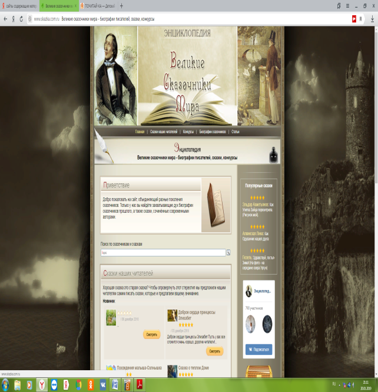Click the book image beside Приветствие
The height and width of the screenshot is (392, 378).
(216, 205)
